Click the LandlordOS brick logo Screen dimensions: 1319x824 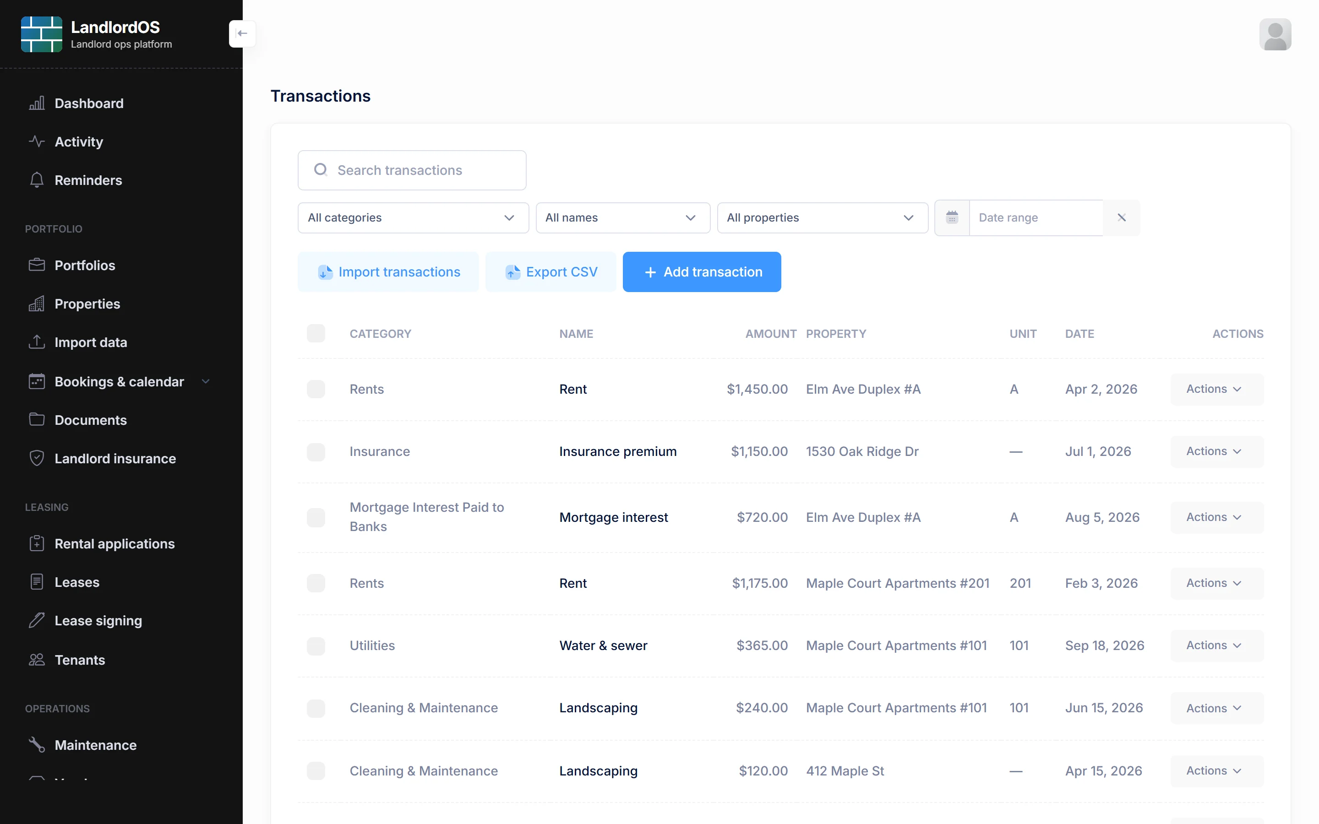tap(41, 34)
